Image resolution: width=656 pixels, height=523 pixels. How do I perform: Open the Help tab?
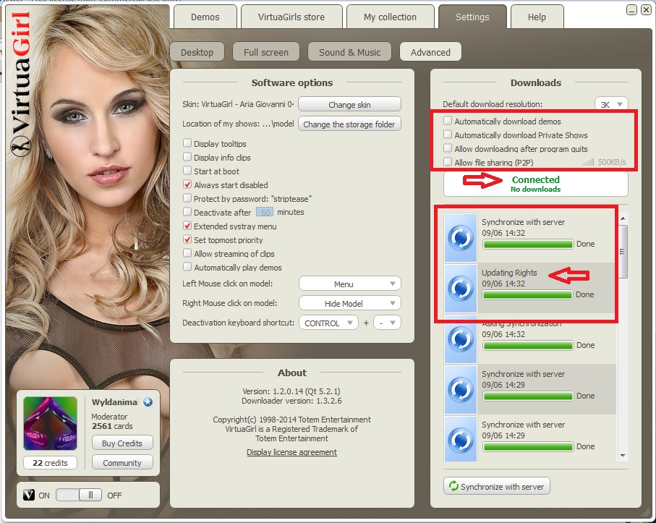point(537,17)
